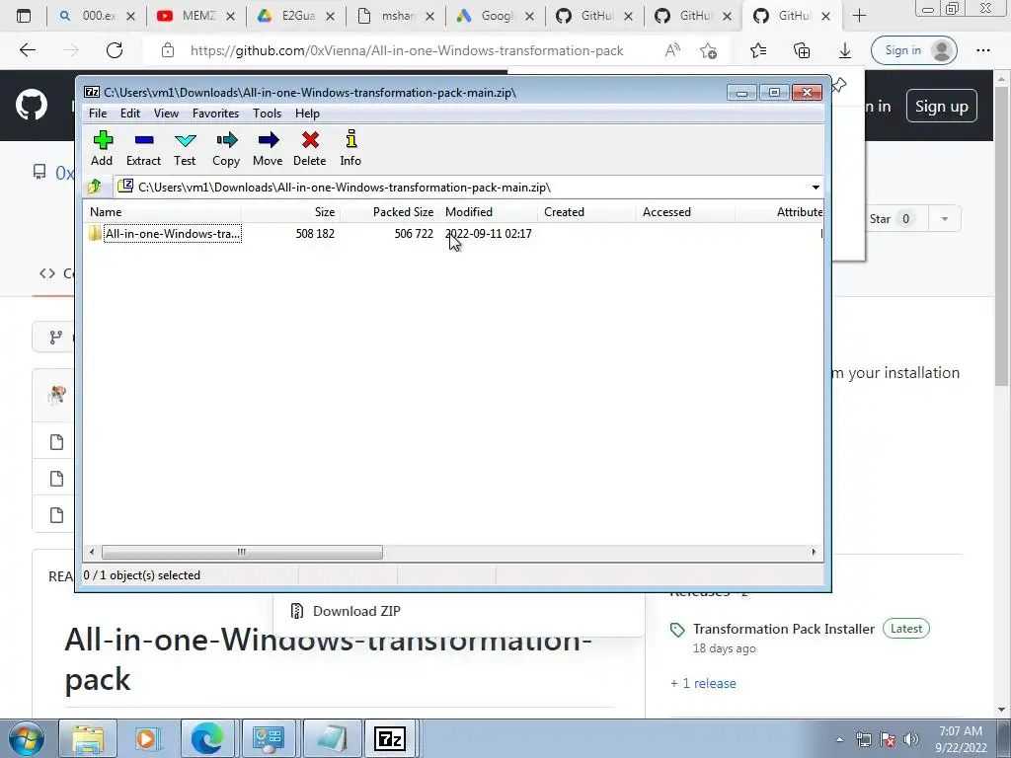1011x758 pixels.
Task: Add this page to favorites in Edge
Action: 708,50
